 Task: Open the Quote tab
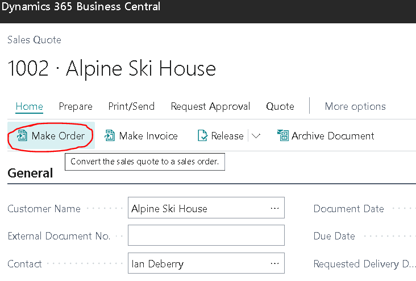point(280,106)
